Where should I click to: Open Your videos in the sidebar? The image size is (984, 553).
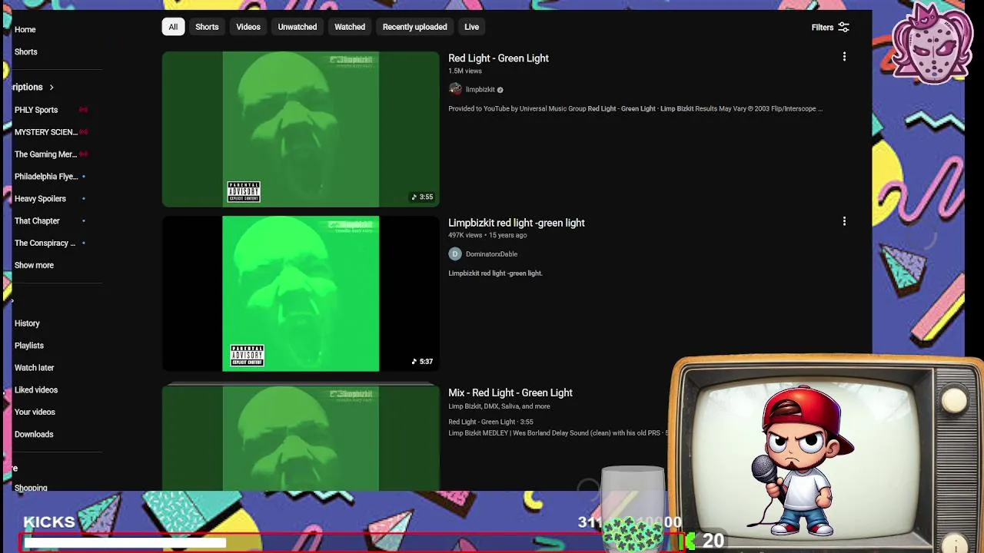[35, 412]
